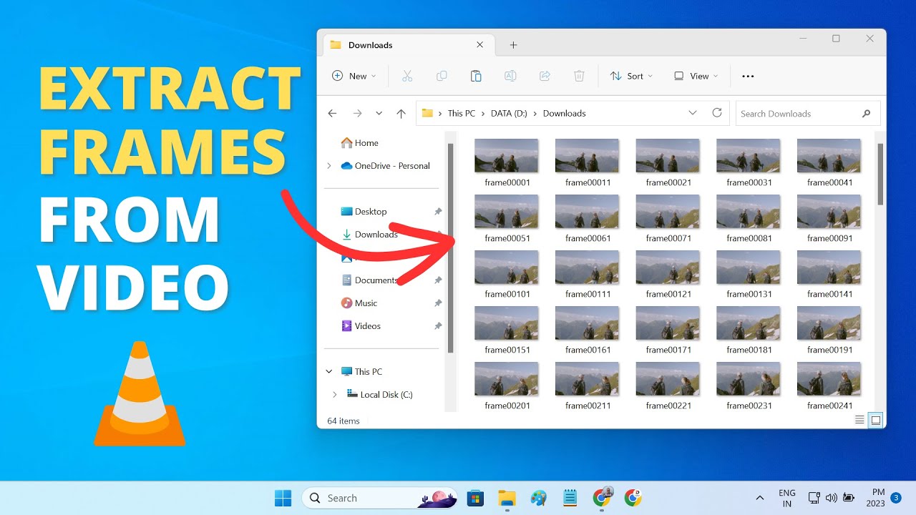Select the frame00041 thumbnail
Screen dimensions: 916x515
click(x=829, y=156)
